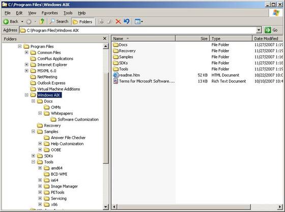The height and width of the screenshot is (212, 285).
Task: Click the Copy To toolbar icon
Action: tap(109, 21)
